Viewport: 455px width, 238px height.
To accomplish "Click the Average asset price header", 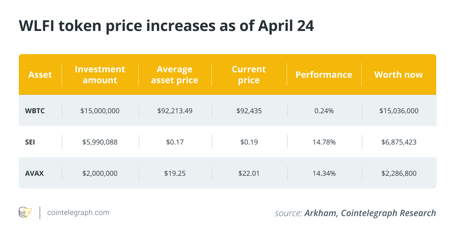I will click(174, 75).
